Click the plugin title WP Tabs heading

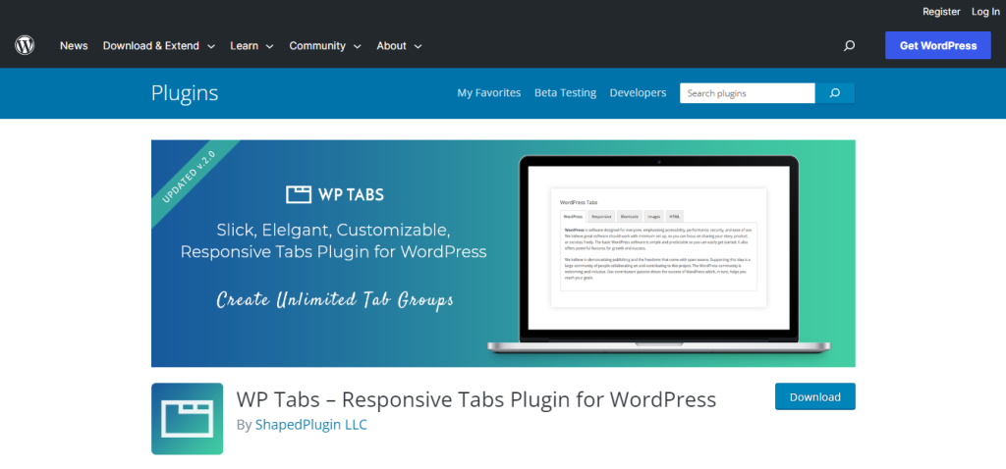pyautogui.click(x=476, y=399)
